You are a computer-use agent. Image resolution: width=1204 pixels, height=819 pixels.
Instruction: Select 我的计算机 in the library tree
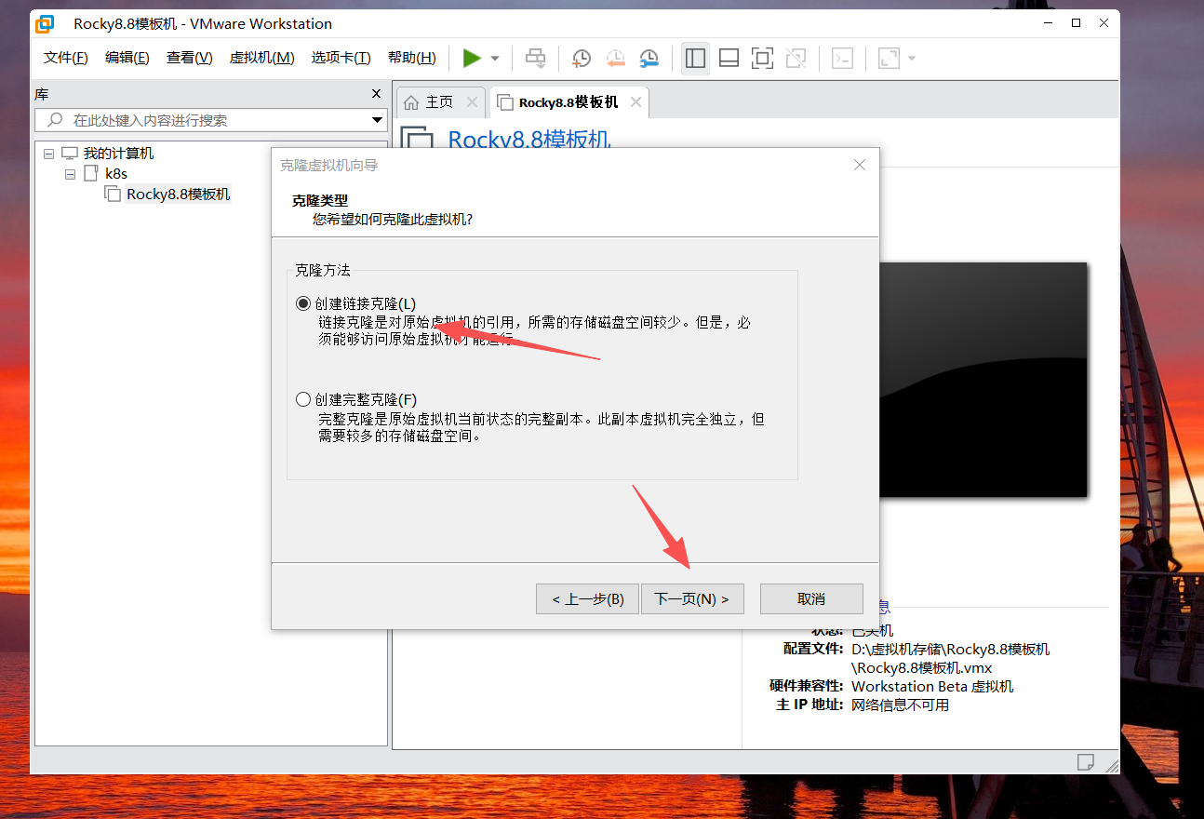point(118,154)
